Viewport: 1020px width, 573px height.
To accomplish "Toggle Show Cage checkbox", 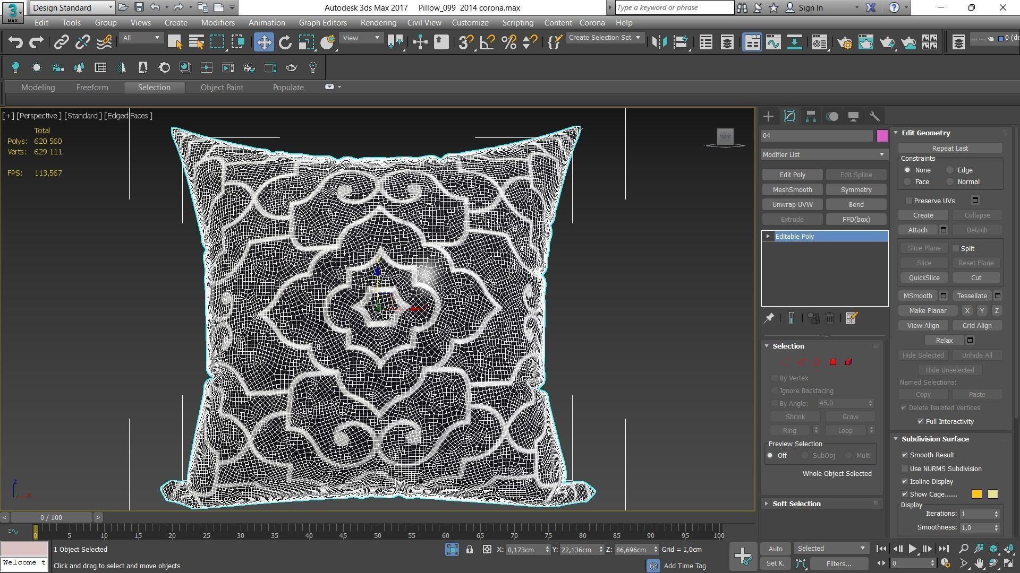I will tap(905, 494).
